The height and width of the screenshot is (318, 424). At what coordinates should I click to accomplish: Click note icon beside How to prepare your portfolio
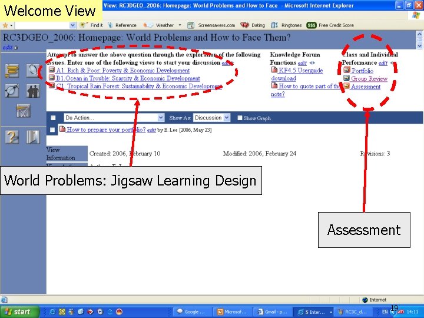coord(62,129)
